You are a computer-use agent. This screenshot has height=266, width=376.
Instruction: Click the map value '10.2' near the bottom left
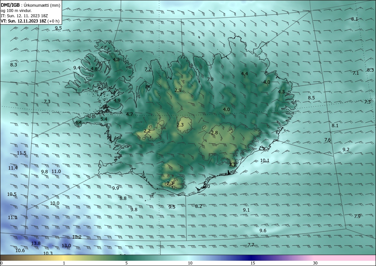[77, 237]
